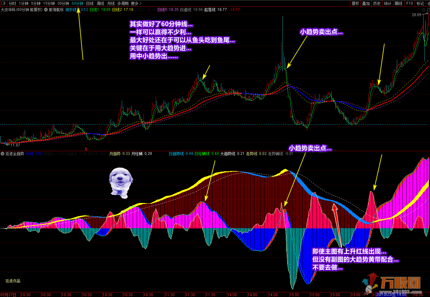430x297 pixels.
Task: Open the 统计 statistics button
Action: 388,3
